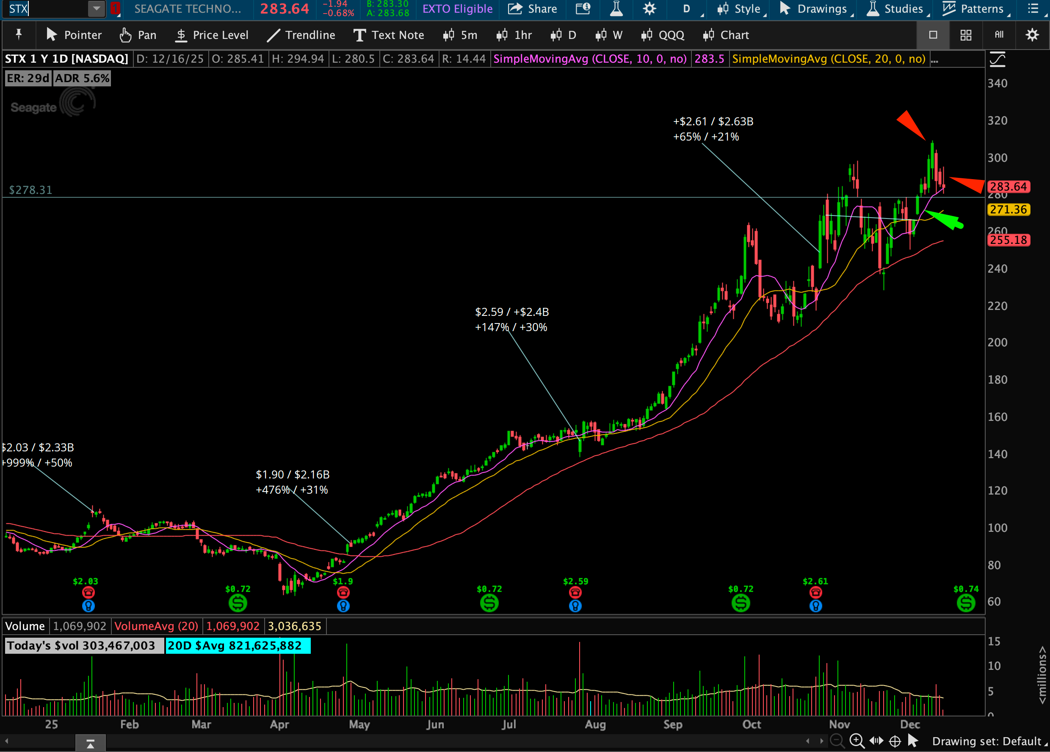Click the Share button

click(x=532, y=9)
